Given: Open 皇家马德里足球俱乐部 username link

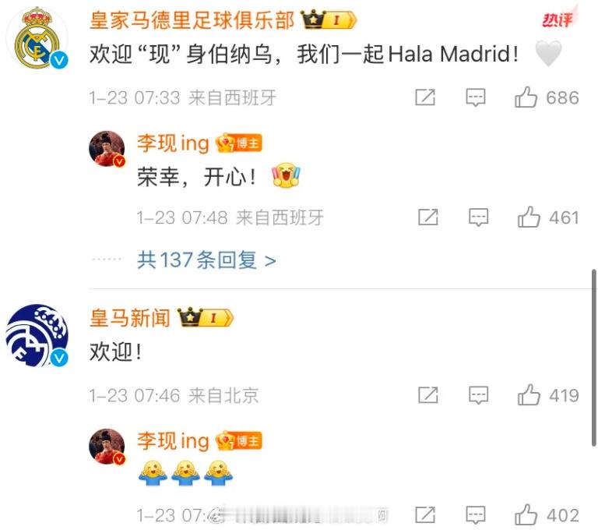Looking at the screenshot, I should 192,20.
